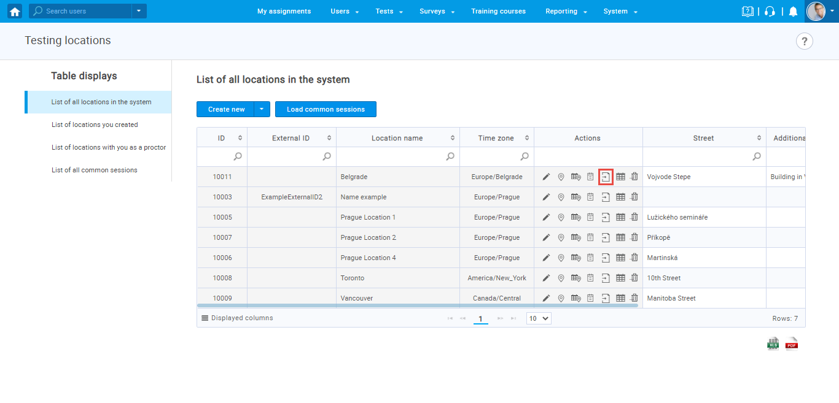
Task: Open the rows-per-page dropdown
Action: [x=539, y=318]
